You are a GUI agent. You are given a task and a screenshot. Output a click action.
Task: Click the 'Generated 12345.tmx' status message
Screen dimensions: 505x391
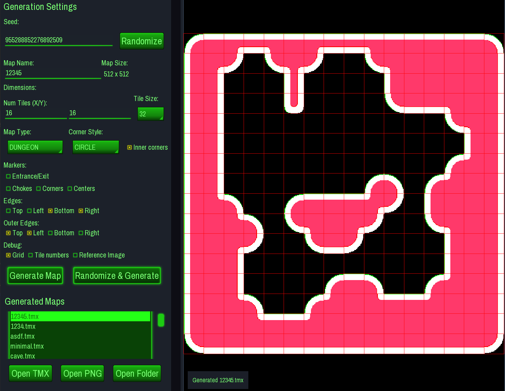[x=218, y=380]
